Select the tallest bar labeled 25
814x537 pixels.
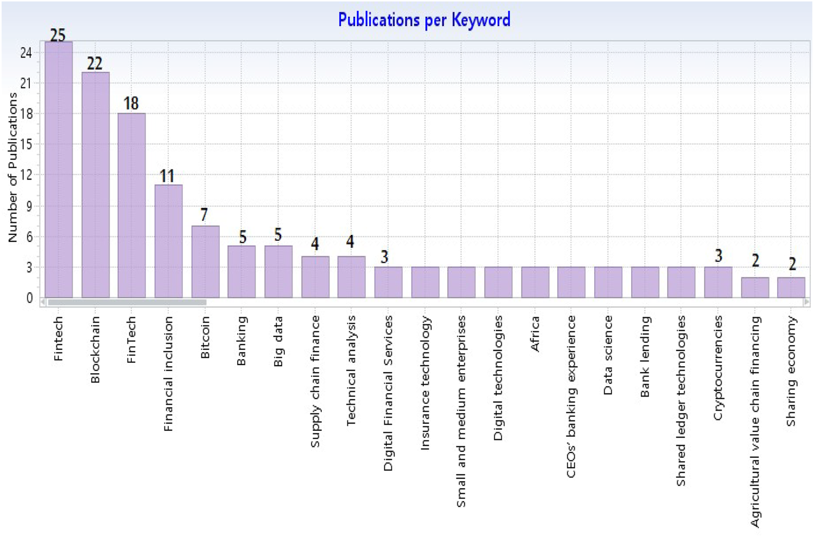point(59,169)
